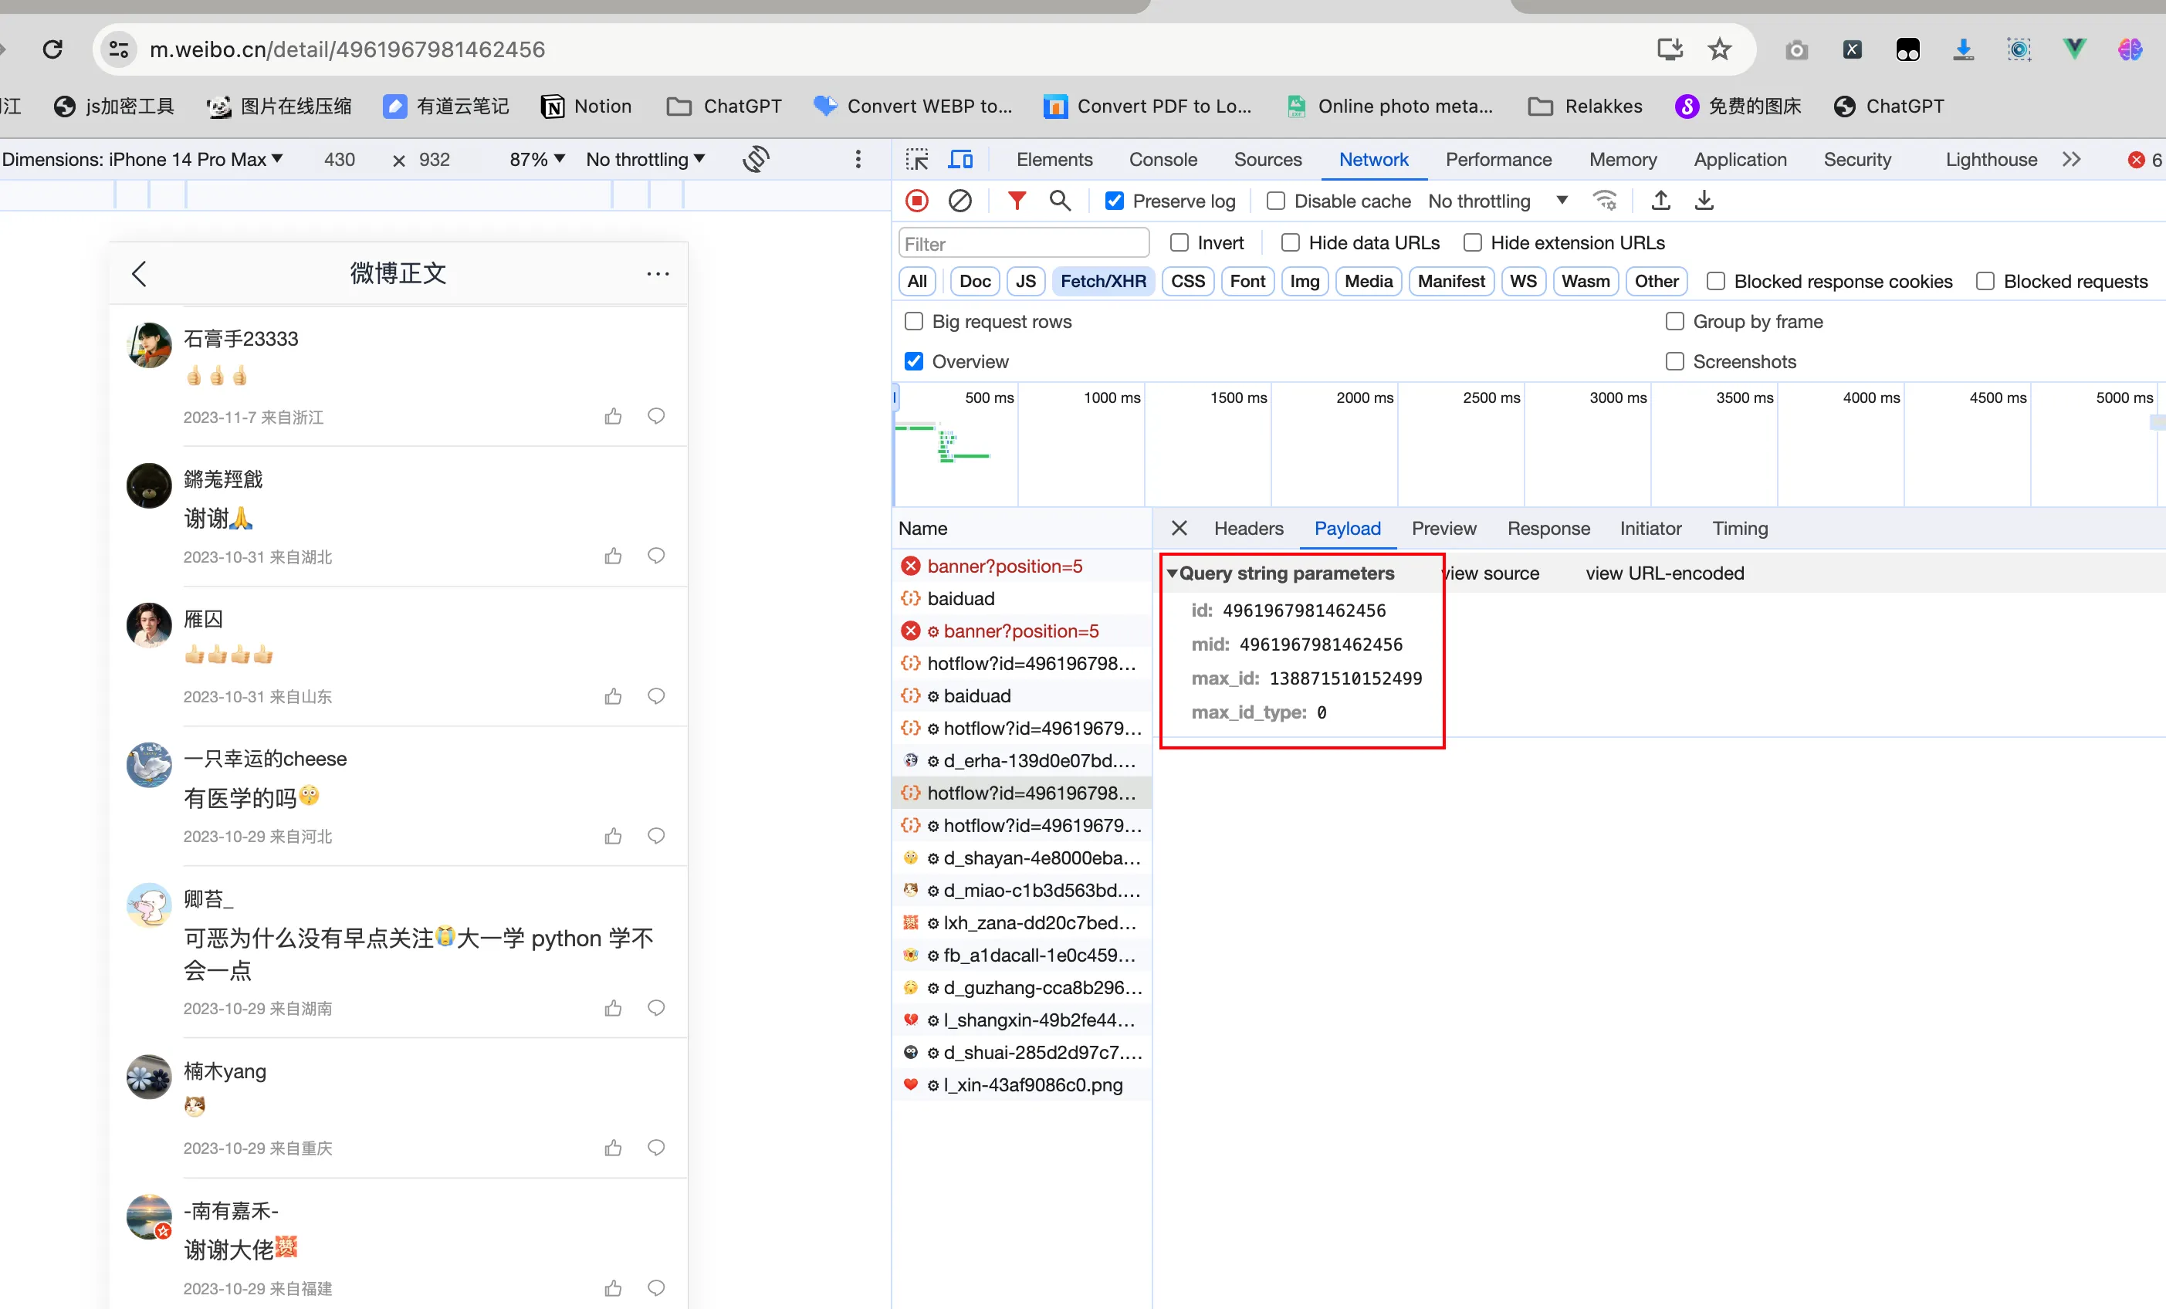Open the 87% zoom level dropdown
The width and height of the screenshot is (2166, 1309).
(536, 160)
